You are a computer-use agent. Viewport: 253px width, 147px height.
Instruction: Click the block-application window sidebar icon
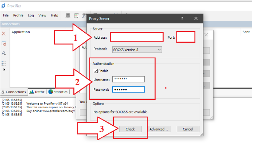pyautogui.click(x=4, y=44)
